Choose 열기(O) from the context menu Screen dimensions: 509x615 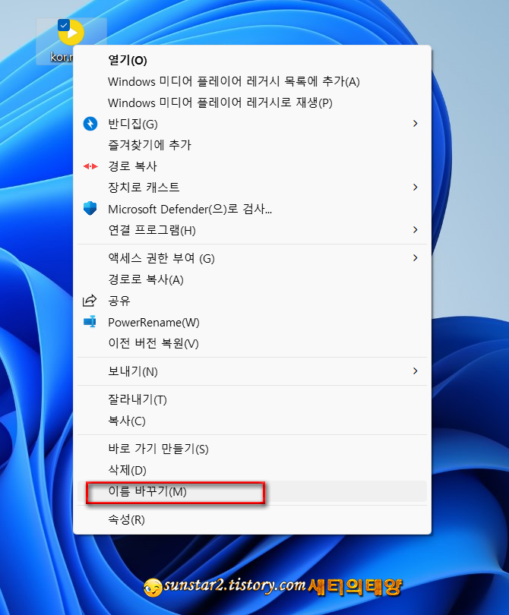coord(252,61)
